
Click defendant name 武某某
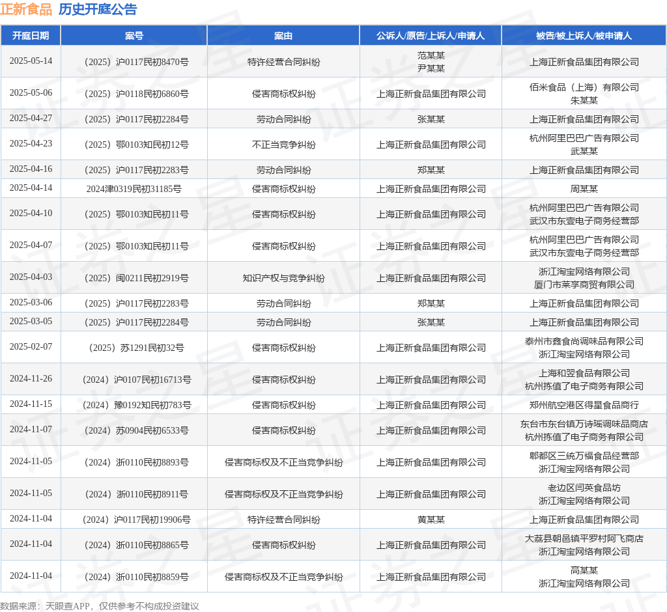(584, 152)
